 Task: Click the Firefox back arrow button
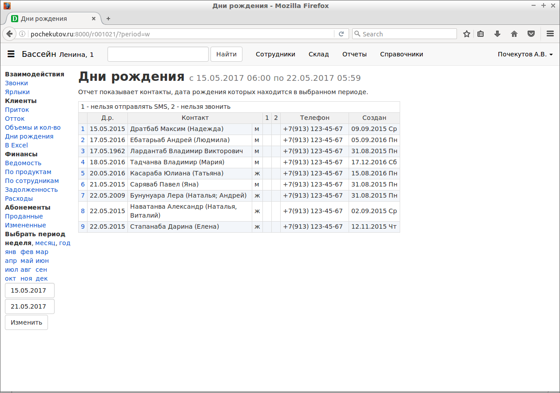coord(9,34)
